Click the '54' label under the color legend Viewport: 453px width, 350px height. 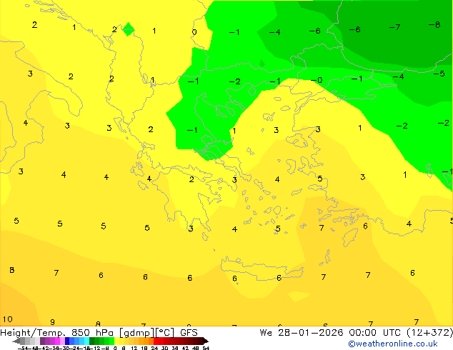click(206, 348)
